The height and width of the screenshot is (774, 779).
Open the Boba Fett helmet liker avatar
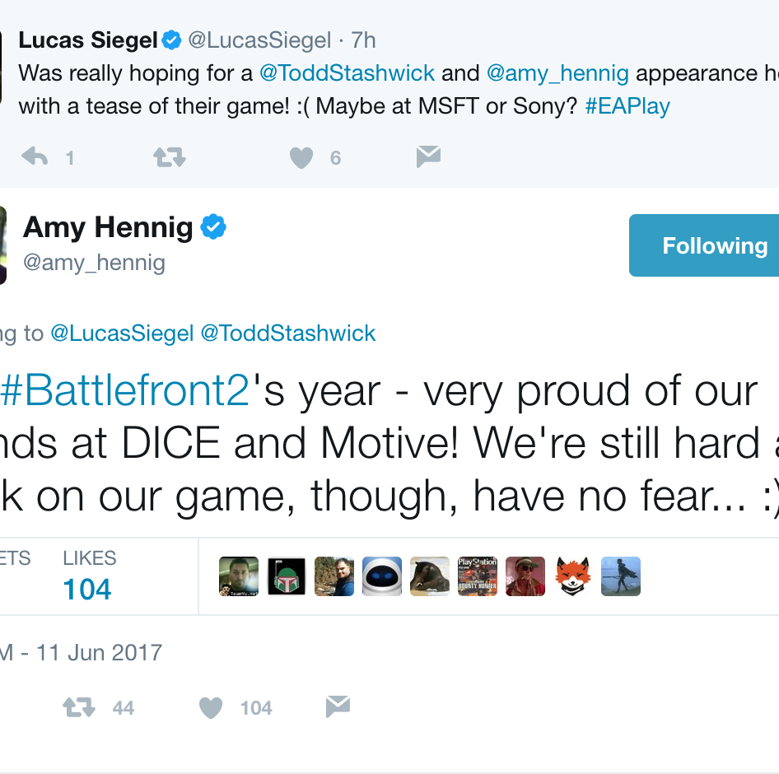(287, 576)
